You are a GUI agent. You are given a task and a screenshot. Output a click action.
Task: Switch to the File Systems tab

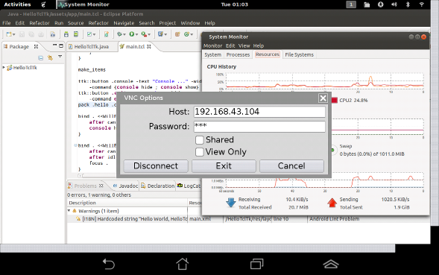coord(300,54)
